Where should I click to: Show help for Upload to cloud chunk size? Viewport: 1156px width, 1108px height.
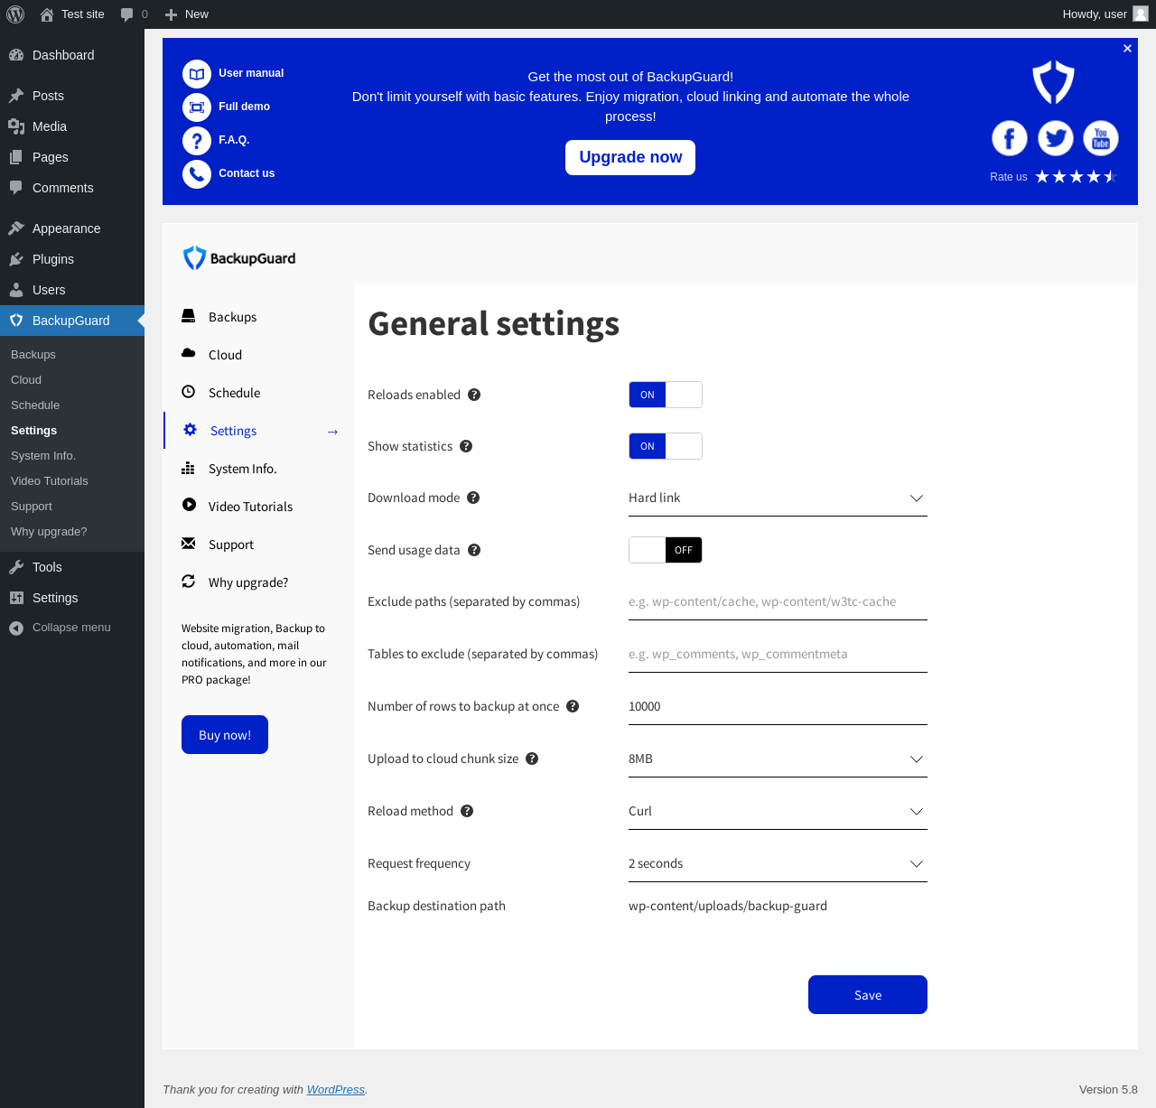pos(532,759)
